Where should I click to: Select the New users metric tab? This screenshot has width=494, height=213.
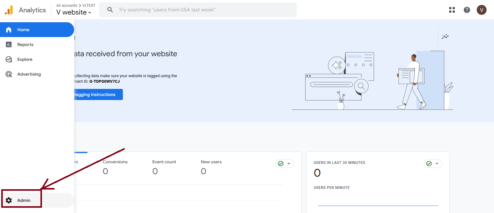(x=211, y=166)
